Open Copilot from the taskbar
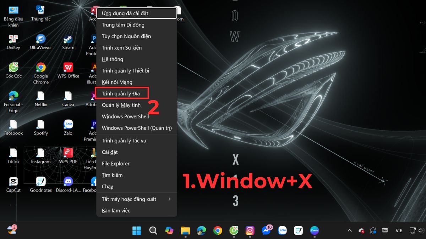 (x=169, y=231)
